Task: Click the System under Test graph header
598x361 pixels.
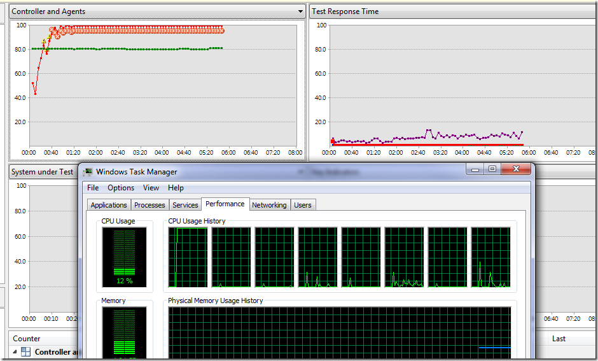Action: [x=43, y=172]
